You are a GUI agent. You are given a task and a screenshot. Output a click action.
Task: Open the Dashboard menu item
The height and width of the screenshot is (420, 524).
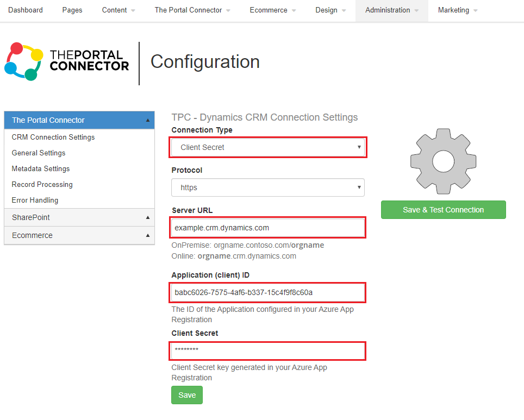tap(26, 10)
